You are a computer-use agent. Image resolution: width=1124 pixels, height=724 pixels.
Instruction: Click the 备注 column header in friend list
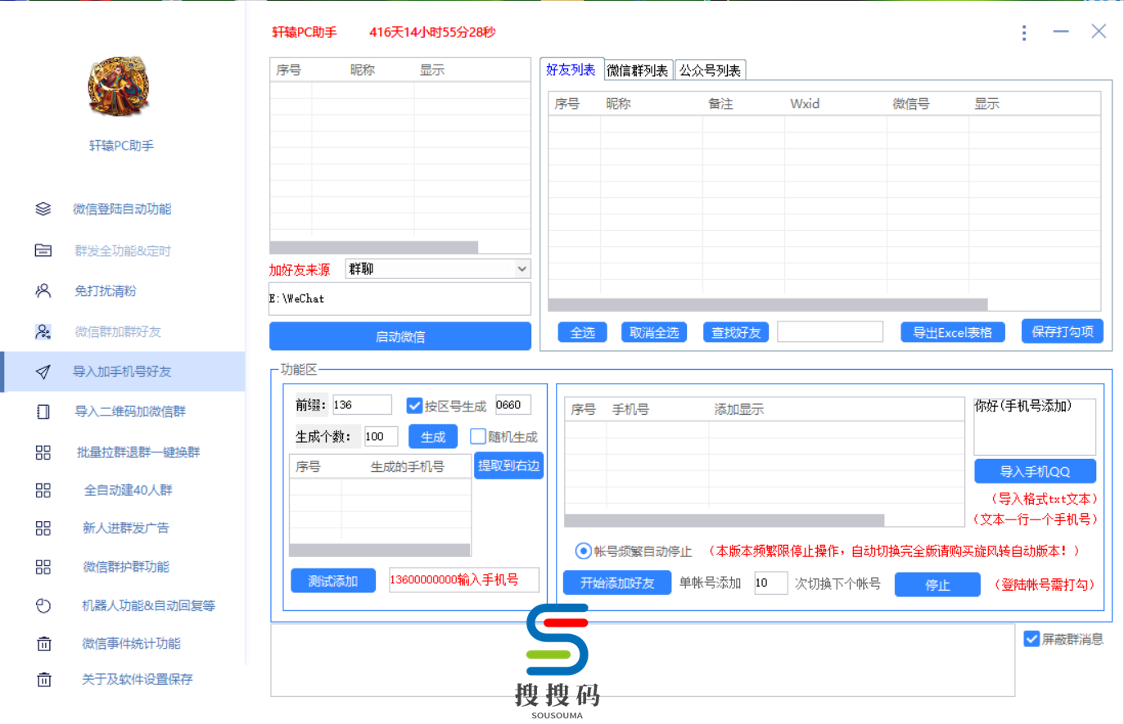pos(720,104)
